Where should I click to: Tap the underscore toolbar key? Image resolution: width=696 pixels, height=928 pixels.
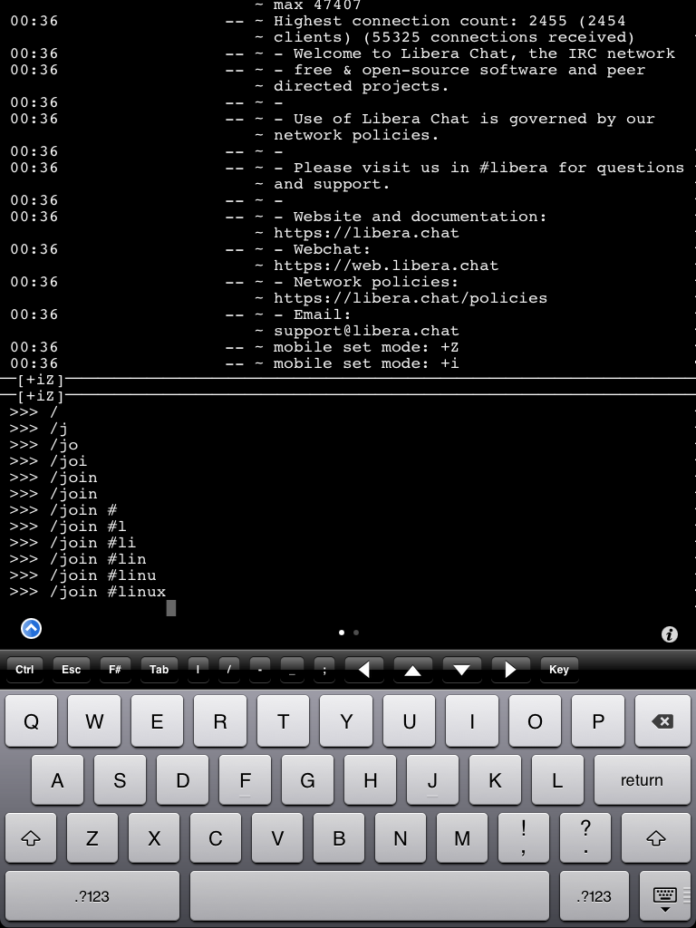(293, 670)
